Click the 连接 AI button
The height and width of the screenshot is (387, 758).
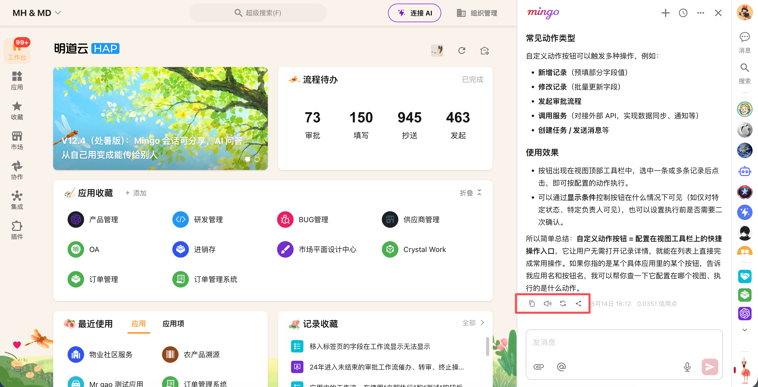click(x=414, y=13)
